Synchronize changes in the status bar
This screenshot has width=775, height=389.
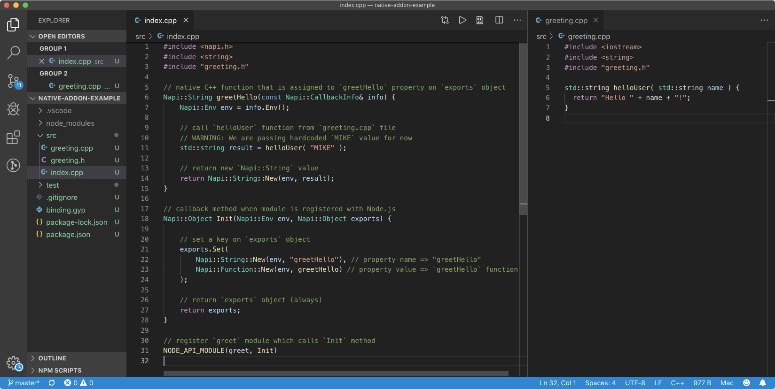[52, 383]
